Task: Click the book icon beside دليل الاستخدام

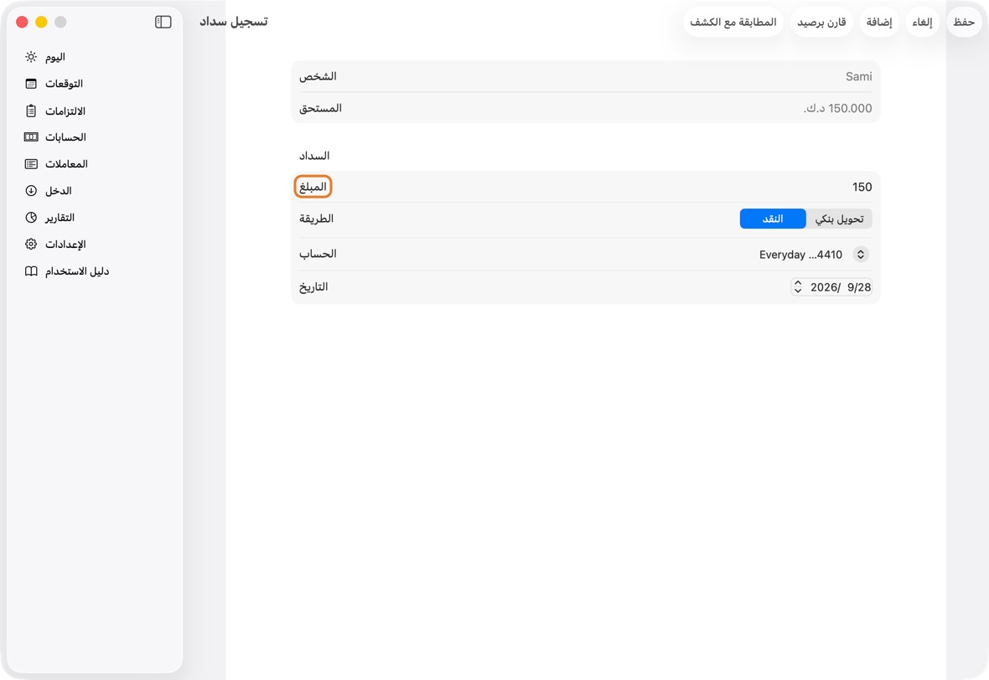Action: click(x=31, y=271)
